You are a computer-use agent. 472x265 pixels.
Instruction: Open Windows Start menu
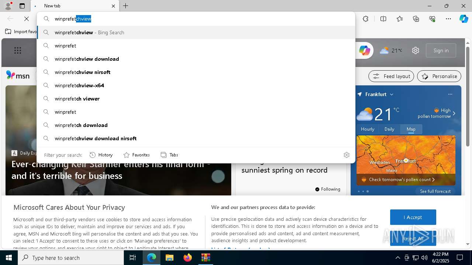(9, 258)
